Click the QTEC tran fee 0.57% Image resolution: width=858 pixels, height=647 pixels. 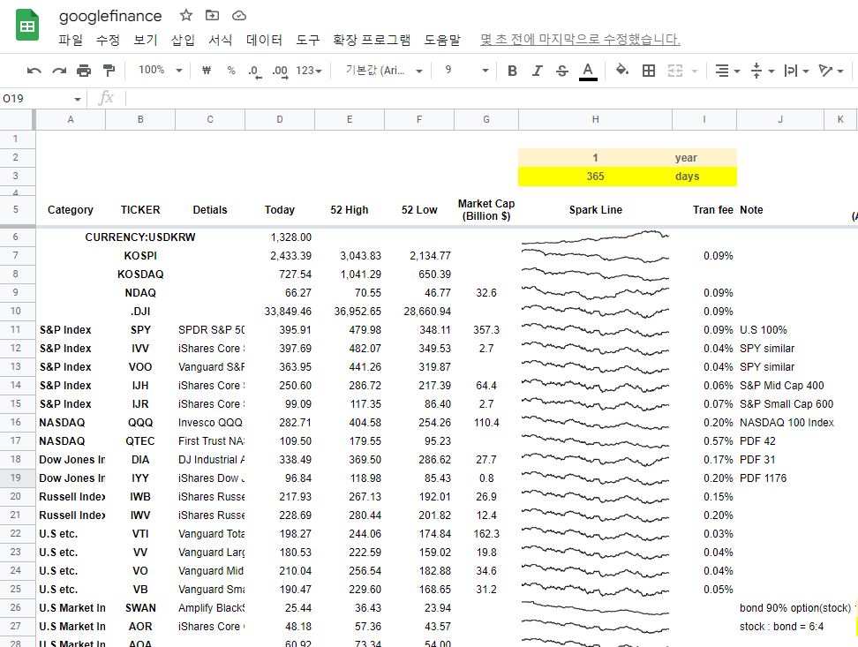click(704, 441)
